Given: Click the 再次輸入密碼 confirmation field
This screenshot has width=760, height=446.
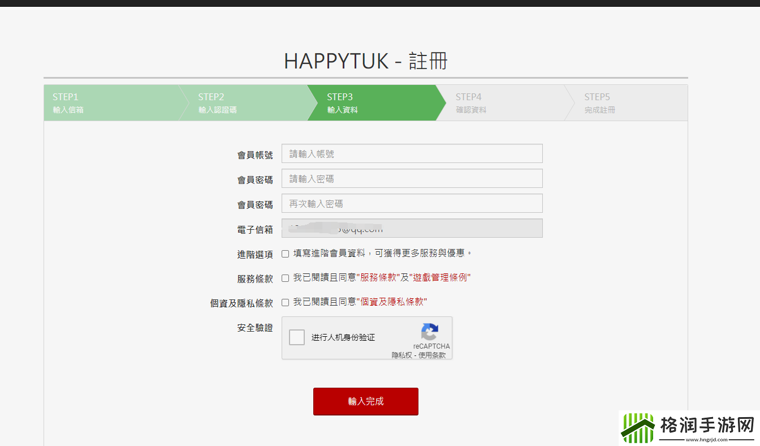Looking at the screenshot, I should pyautogui.click(x=412, y=203).
